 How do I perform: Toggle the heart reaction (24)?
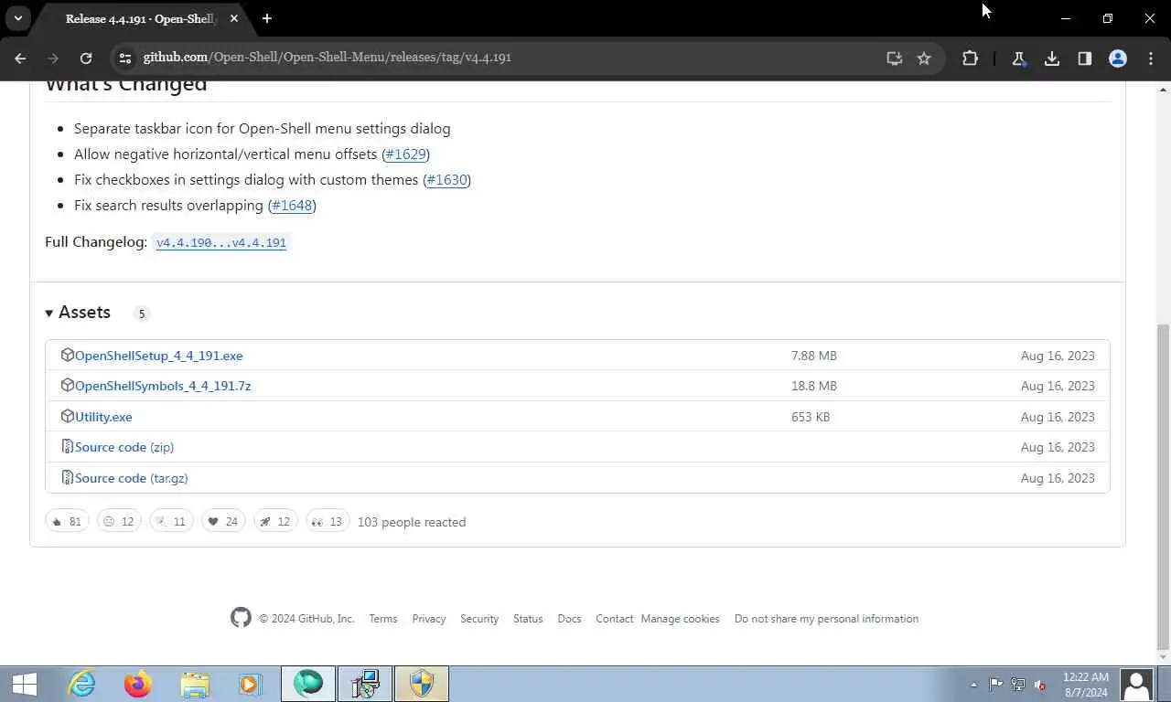point(223,522)
